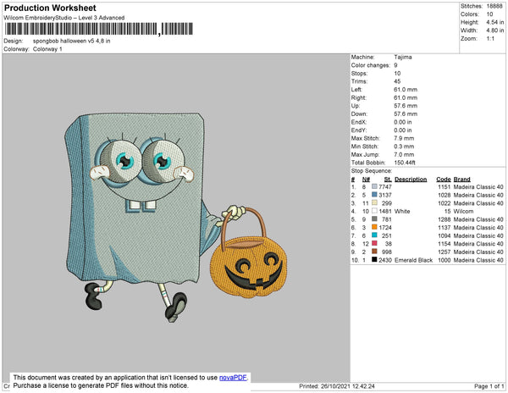Click the 'Emerald Black' description

point(413,260)
